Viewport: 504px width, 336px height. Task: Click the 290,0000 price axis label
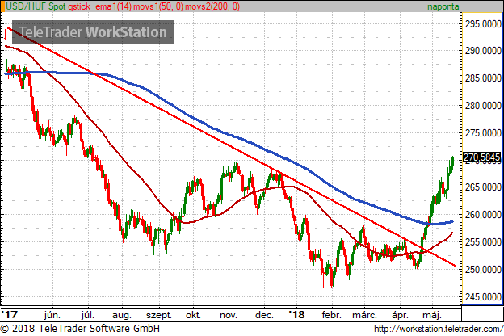(x=483, y=51)
